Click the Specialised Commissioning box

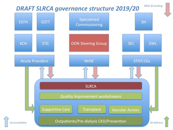(x=89, y=22)
